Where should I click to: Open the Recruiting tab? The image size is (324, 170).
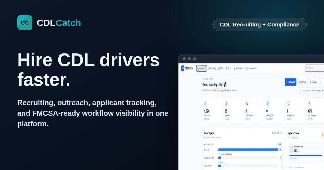click(x=212, y=68)
